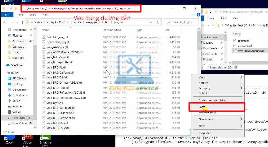This screenshot has width=268, height=147.
Task: Open Pictures pinned folder in left pane
Action: point(17,36)
